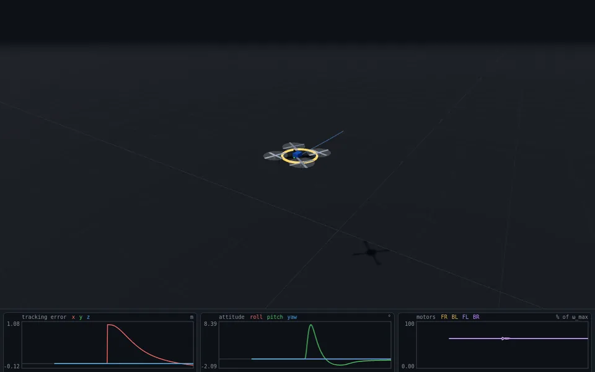Click the 'motors' chart title
Screen dimensions: 595x372
[x=426, y=317]
